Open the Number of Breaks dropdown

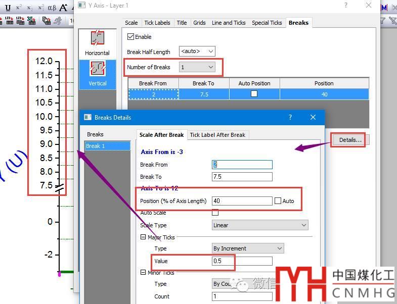pos(197,67)
